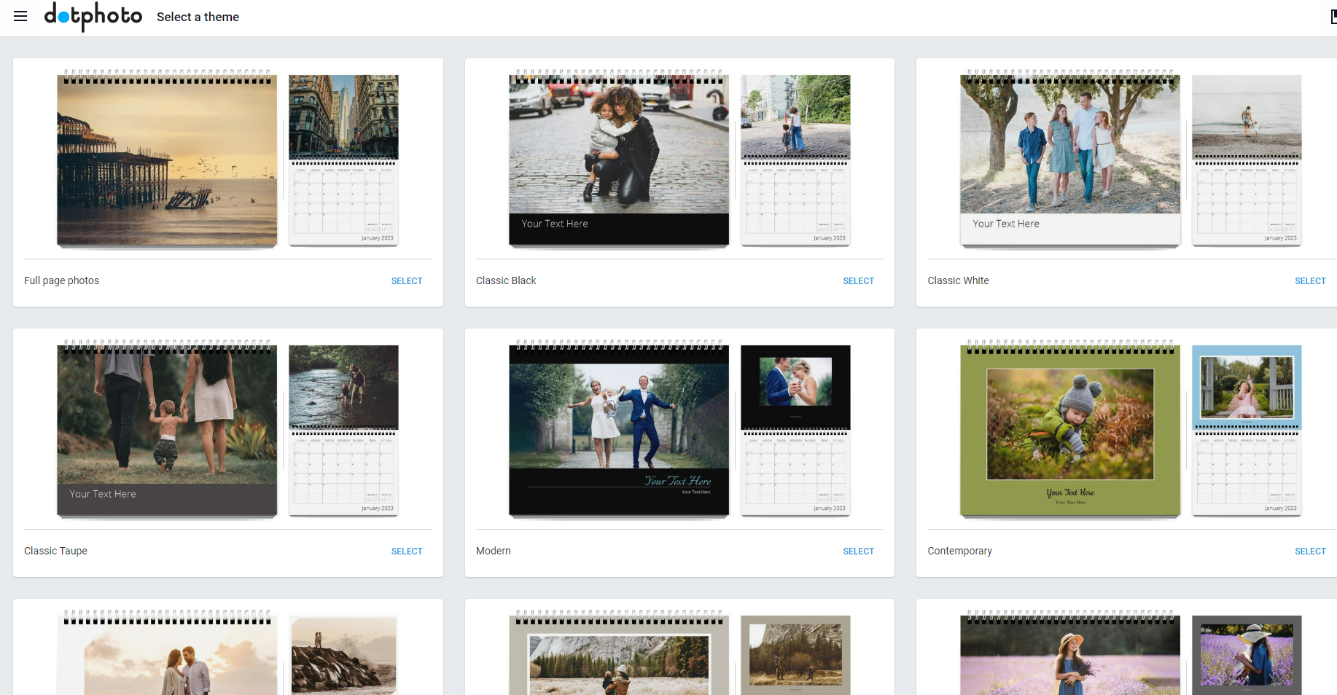Click the couple-at-sunset cover thumbnail in bottom row
This screenshot has width=1337, height=695.
(x=167, y=653)
